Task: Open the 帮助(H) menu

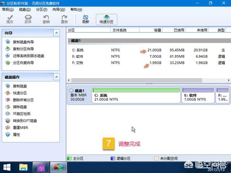Action: [x=76, y=10]
